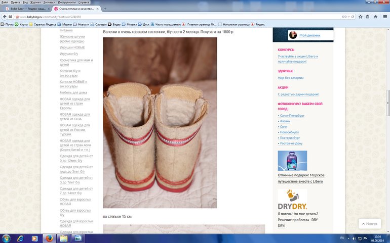This screenshot has width=390, height=243.
Task: Go back using the browser back arrow
Action: [x=5, y=17]
